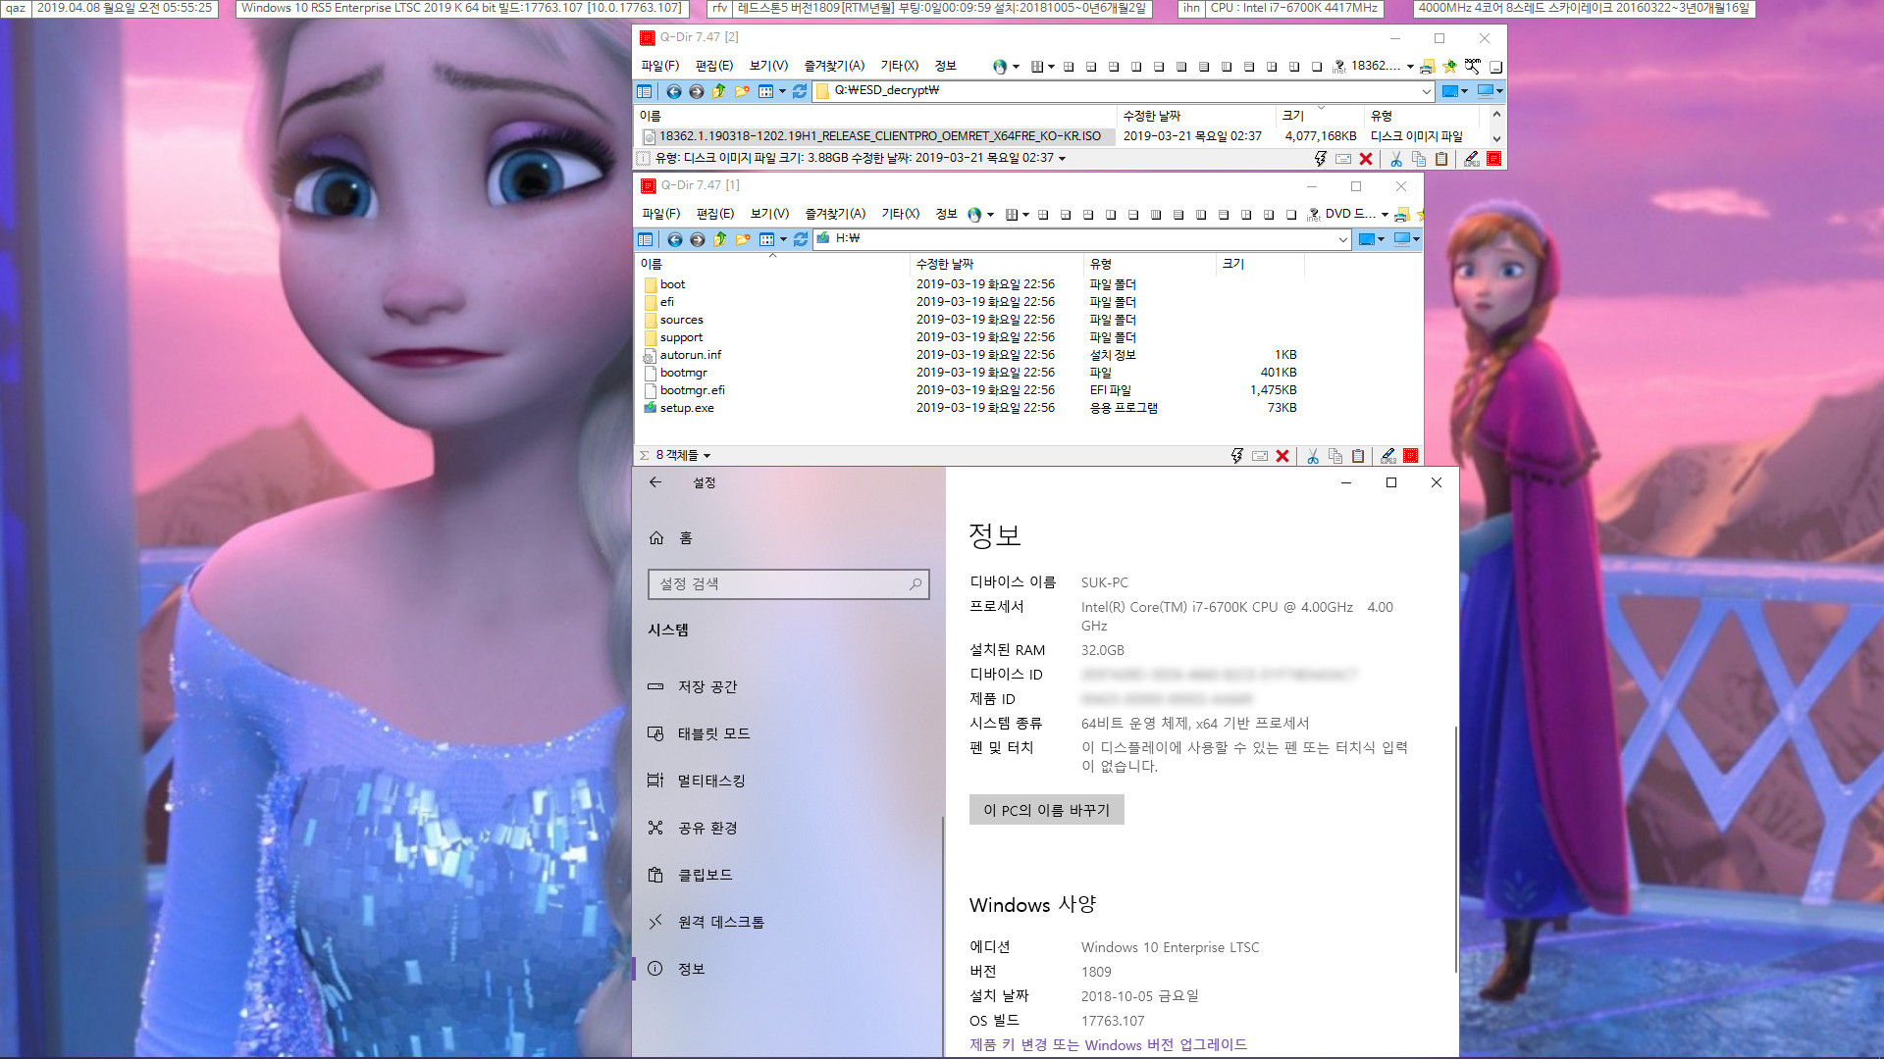
Task: Go up one folder in Q-Dir [2]
Action: coord(718,91)
